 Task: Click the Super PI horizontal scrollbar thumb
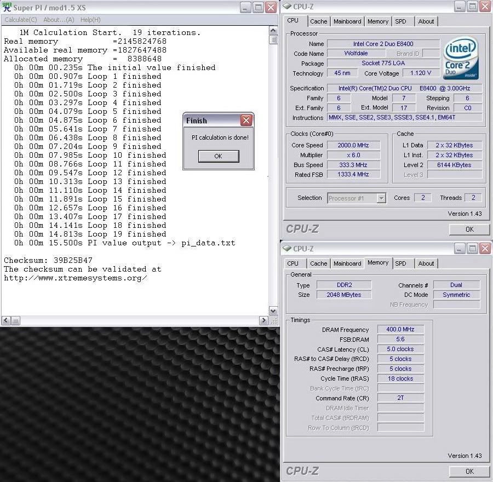coord(15,320)
